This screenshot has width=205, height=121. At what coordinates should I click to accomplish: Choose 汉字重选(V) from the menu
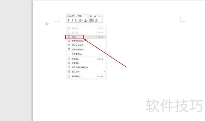pos(86,54)
